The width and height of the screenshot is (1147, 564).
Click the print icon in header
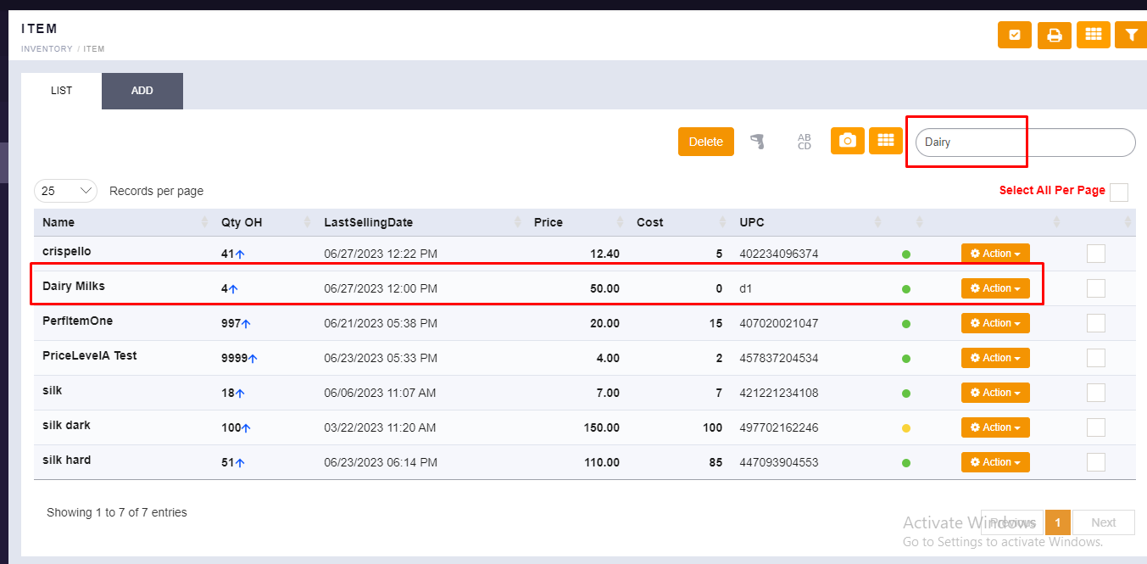pyautogui.click(x=1054, y=35)
